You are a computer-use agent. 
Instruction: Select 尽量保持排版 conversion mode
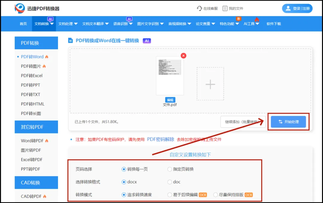tap(215, 195)
